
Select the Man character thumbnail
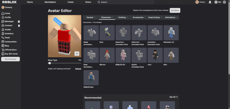click(x=171, y=55)
